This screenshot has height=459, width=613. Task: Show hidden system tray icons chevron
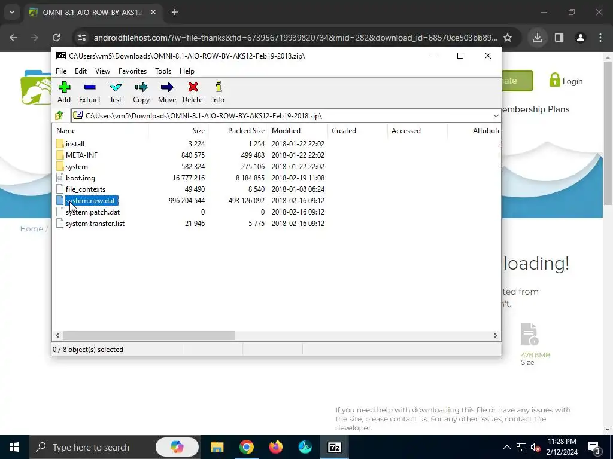pyautogui.click(x=506, y=447)
